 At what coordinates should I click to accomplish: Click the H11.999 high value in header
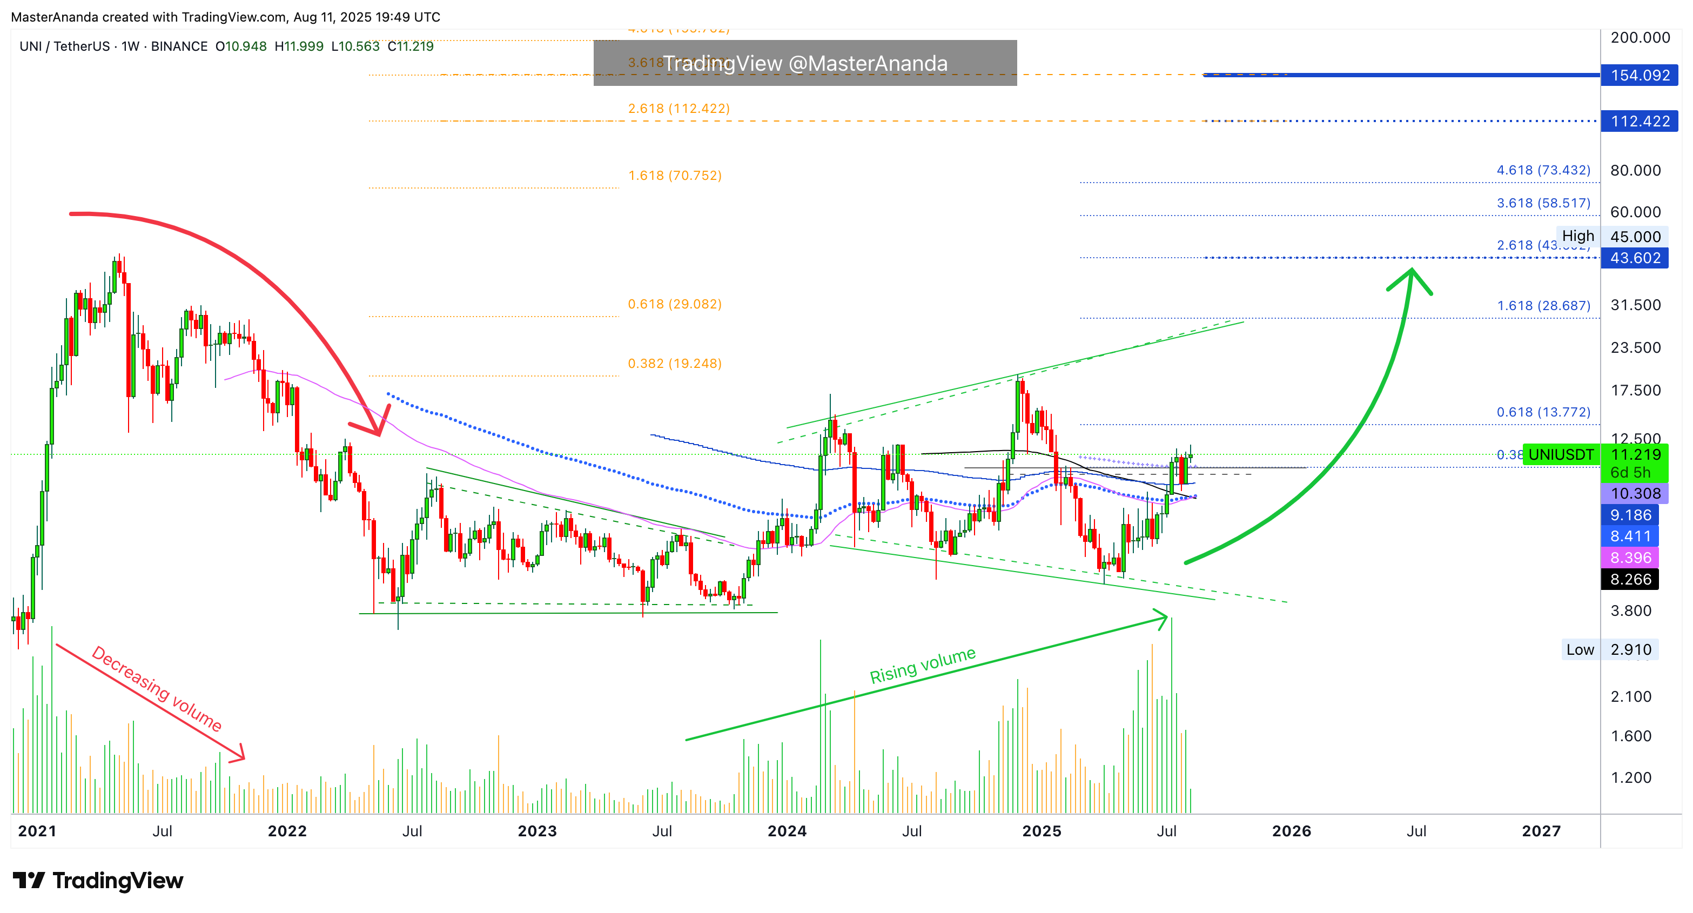coord(299,46)
